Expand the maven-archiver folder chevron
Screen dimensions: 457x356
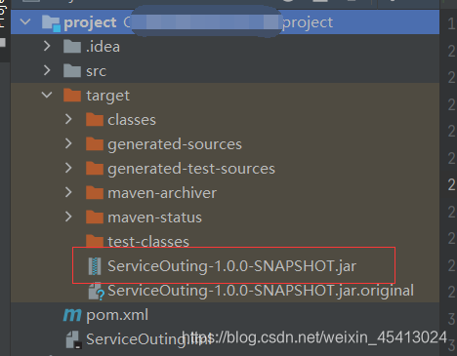[x=68, y=192]
